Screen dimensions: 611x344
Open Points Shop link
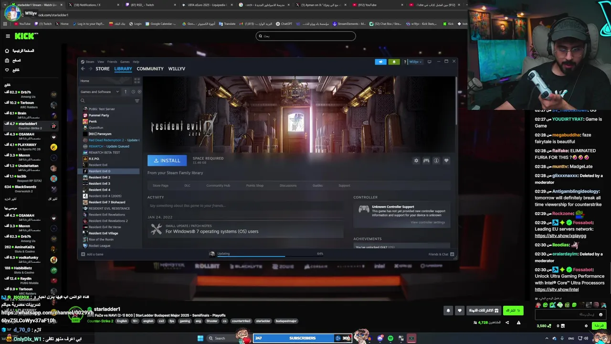coord(255,185)
